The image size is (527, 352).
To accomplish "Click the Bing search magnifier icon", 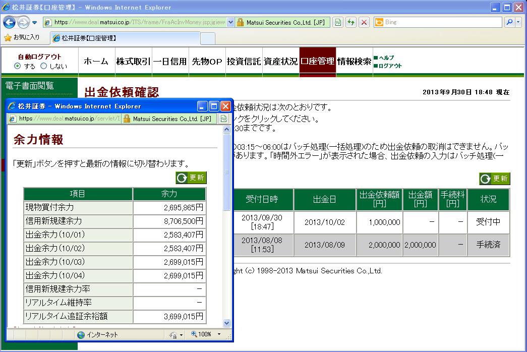I will coord(509,22).
